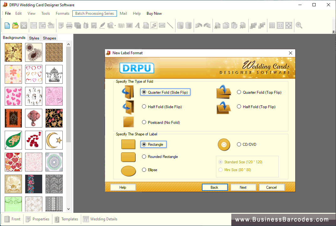This screenshot has height=226, width=336.
Task: Select the shapes tool icon
Action: pyautogui.click(x=110, y=25)
